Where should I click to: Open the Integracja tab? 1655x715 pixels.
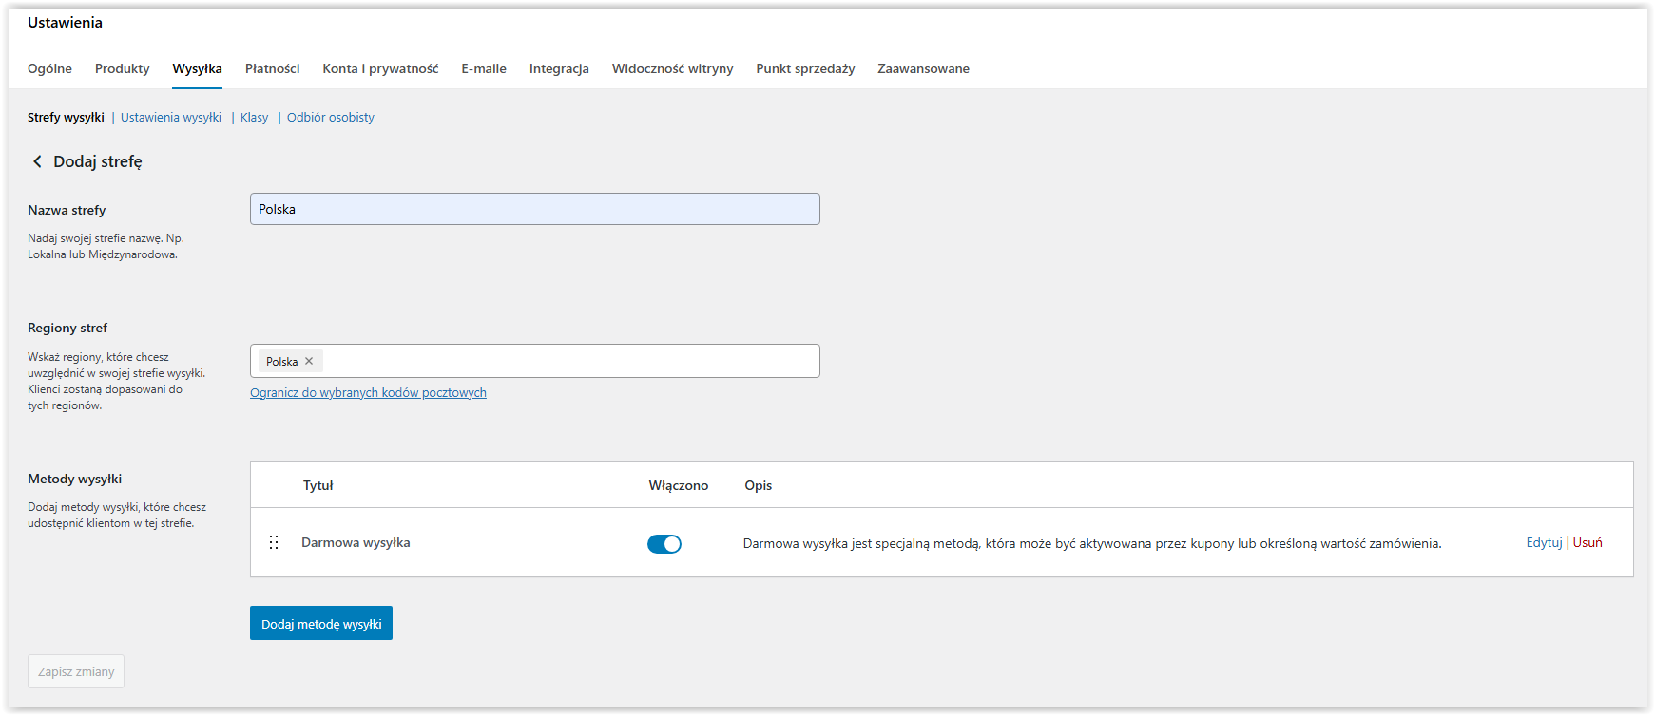(559, 68)
